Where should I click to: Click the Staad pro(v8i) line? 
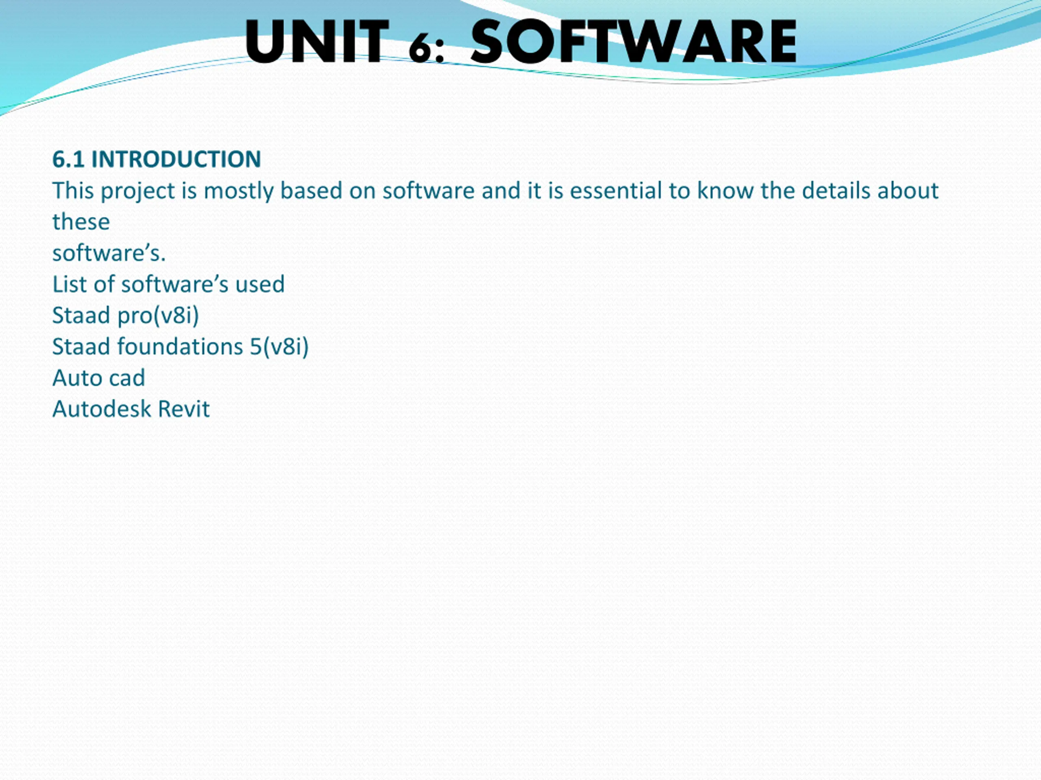(125, 315)
